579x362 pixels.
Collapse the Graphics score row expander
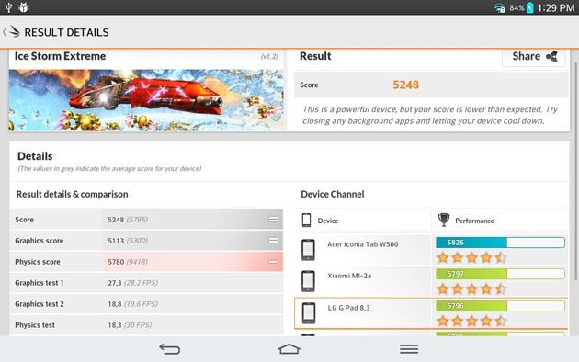click(x=273, y=241)
